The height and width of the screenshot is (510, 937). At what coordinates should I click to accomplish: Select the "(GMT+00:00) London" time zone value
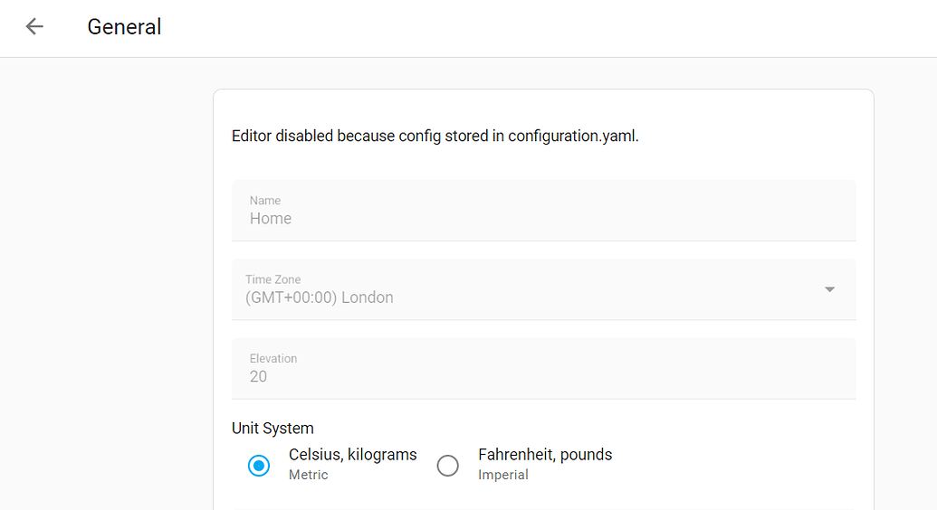[320, 297]
